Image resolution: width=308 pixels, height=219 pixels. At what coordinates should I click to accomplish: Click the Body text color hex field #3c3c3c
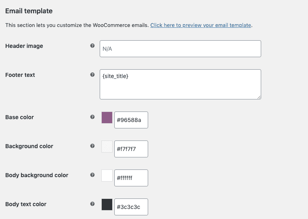(131, 207)
